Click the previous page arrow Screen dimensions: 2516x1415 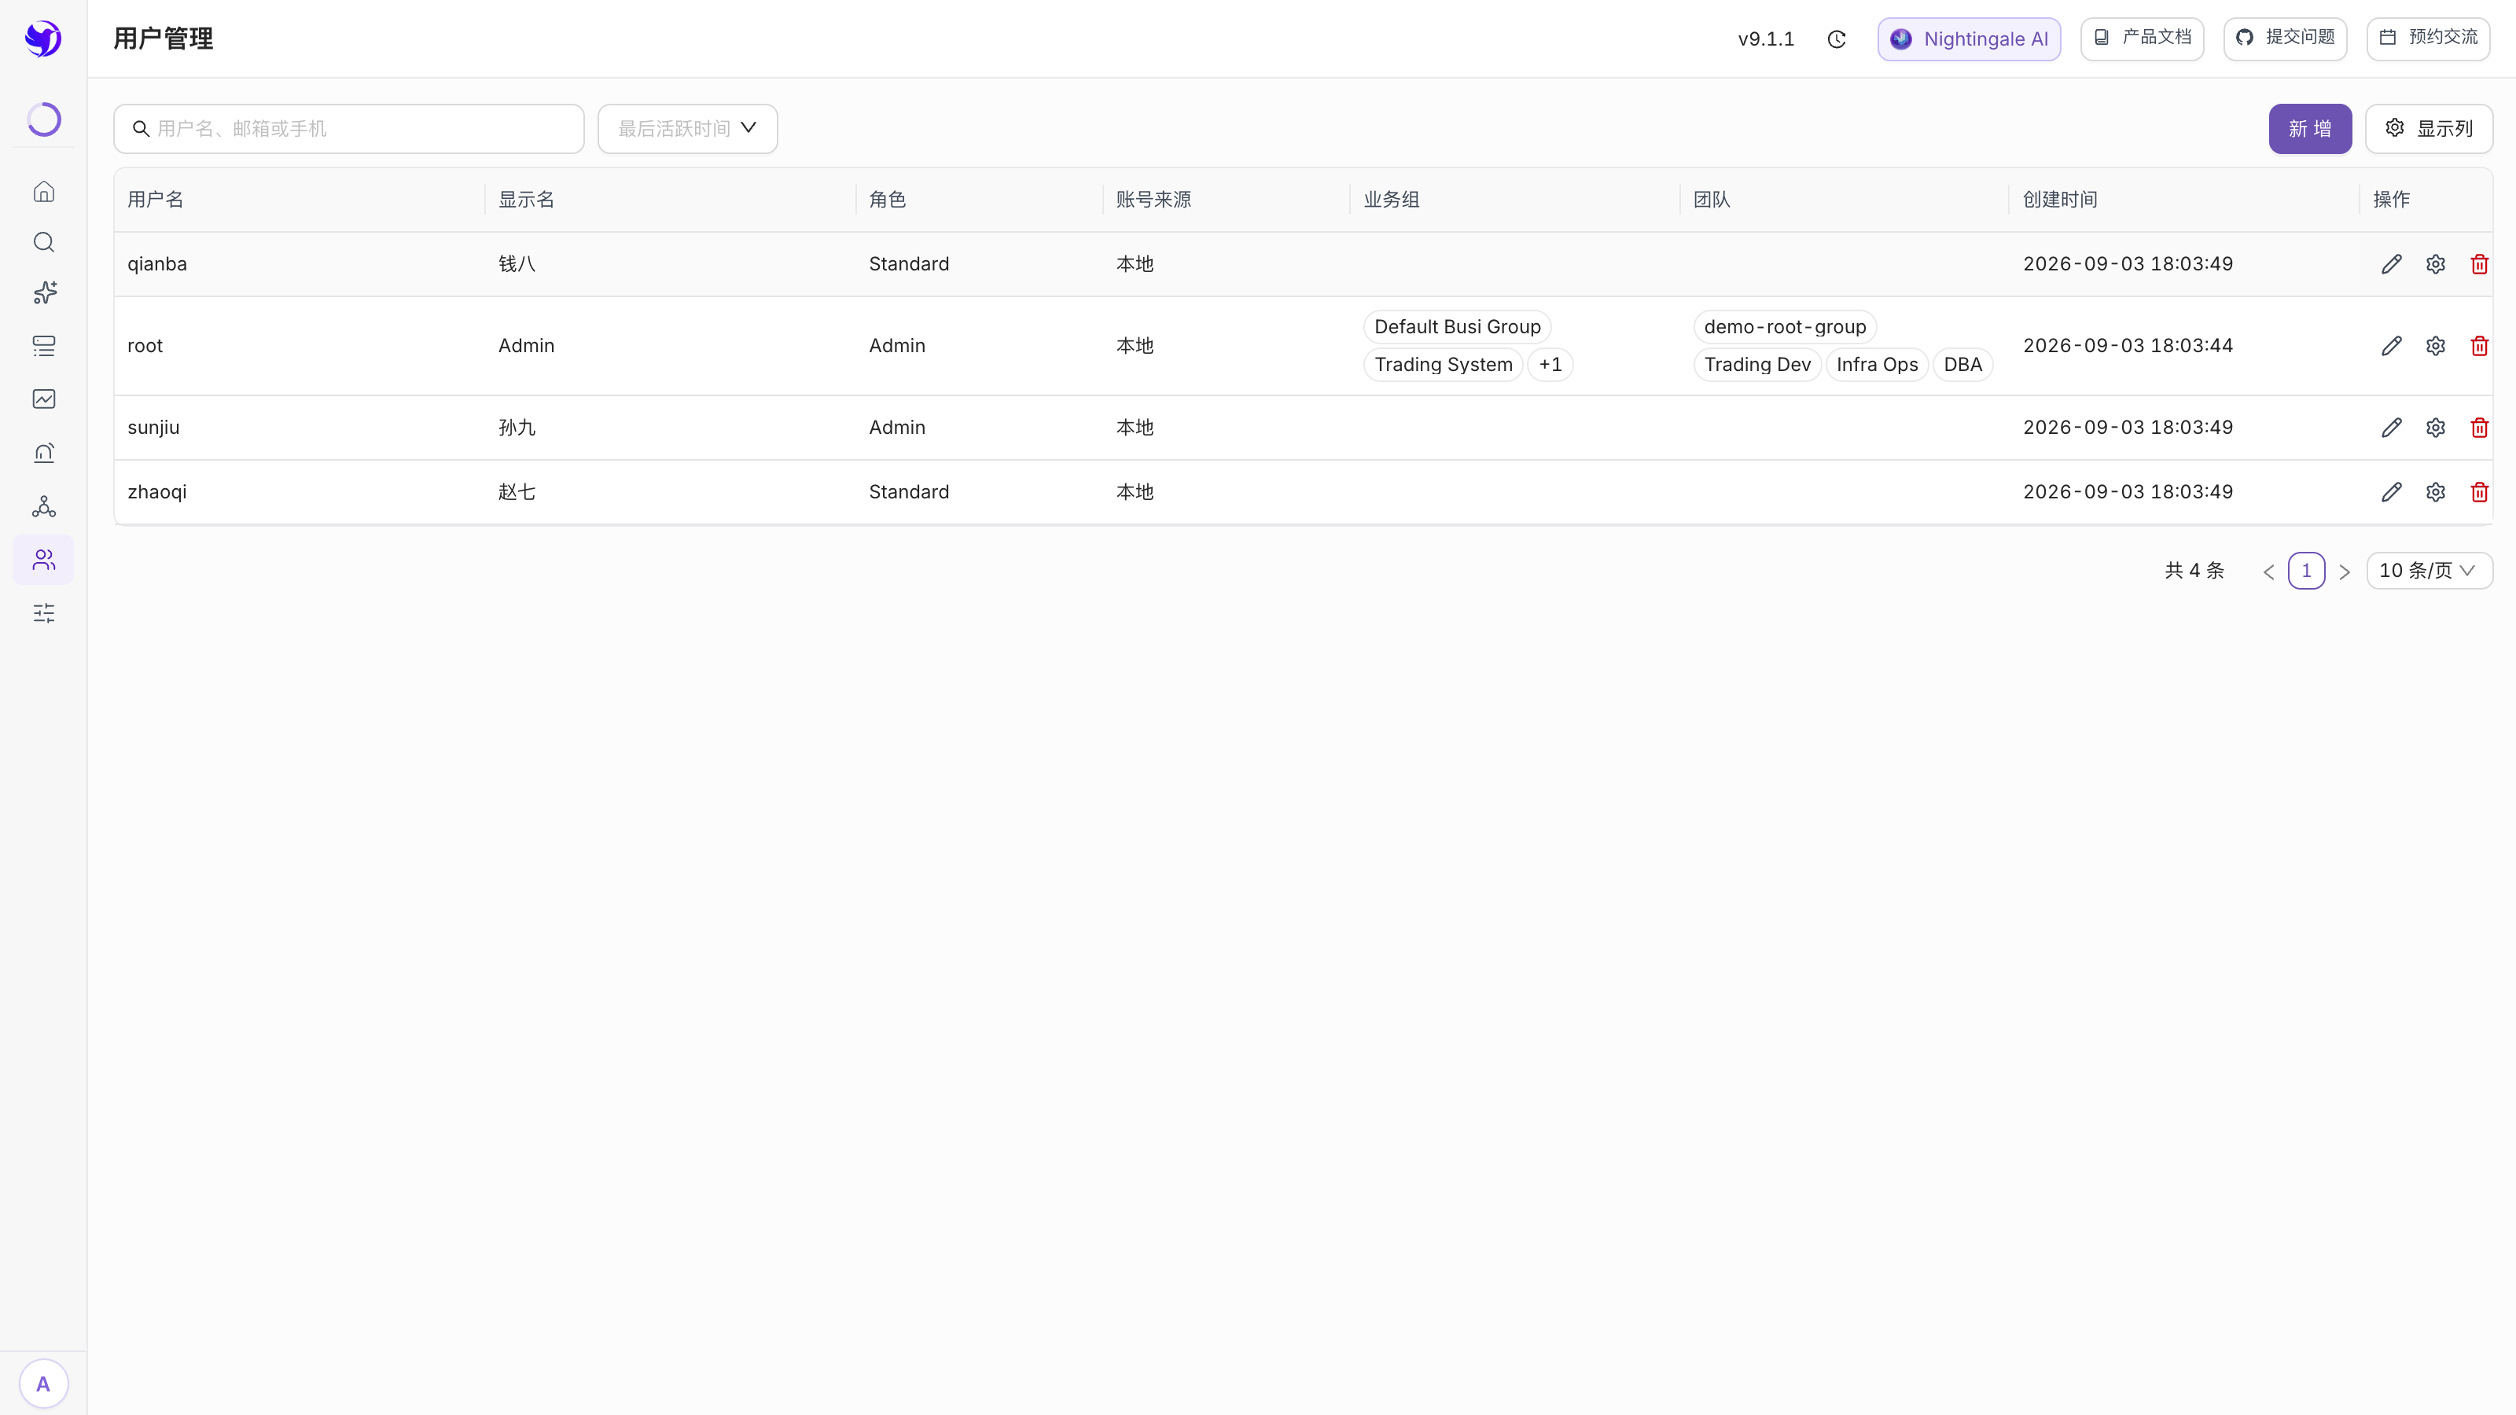pyautogui.click(x=2269, y=572)
